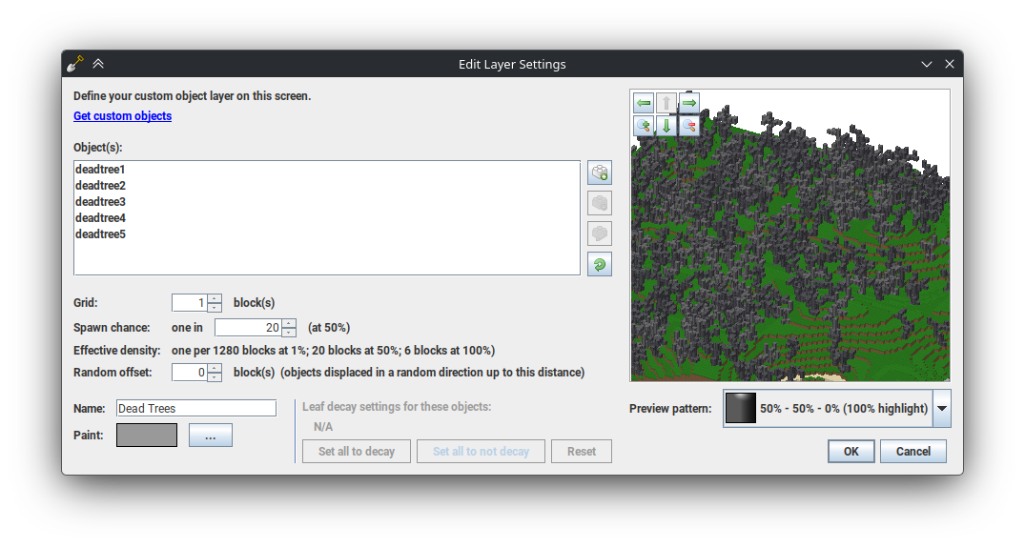
Task: Select deadtree1 in the objects list
Action: coord(100,170)
